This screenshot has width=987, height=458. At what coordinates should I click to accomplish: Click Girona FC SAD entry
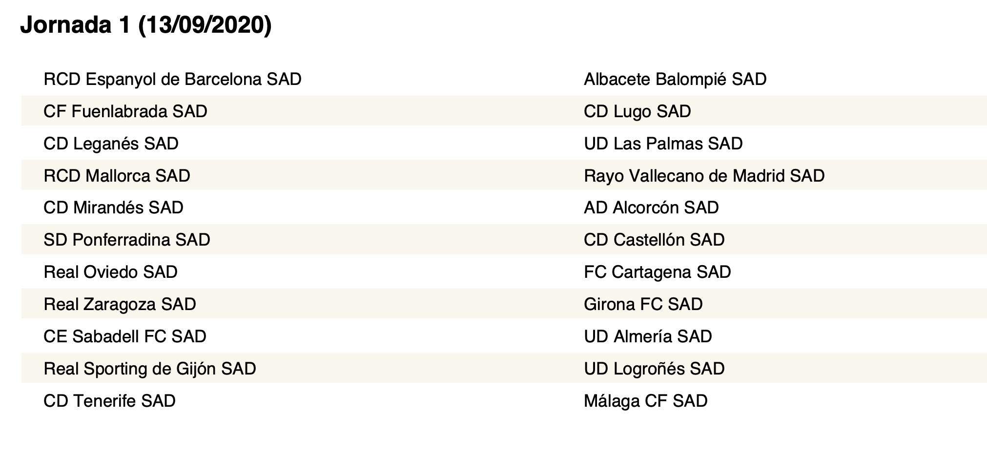pyautogui.click(x=643, y=304)
